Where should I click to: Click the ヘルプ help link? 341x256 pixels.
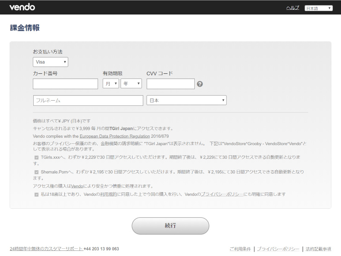pos(292,8)
